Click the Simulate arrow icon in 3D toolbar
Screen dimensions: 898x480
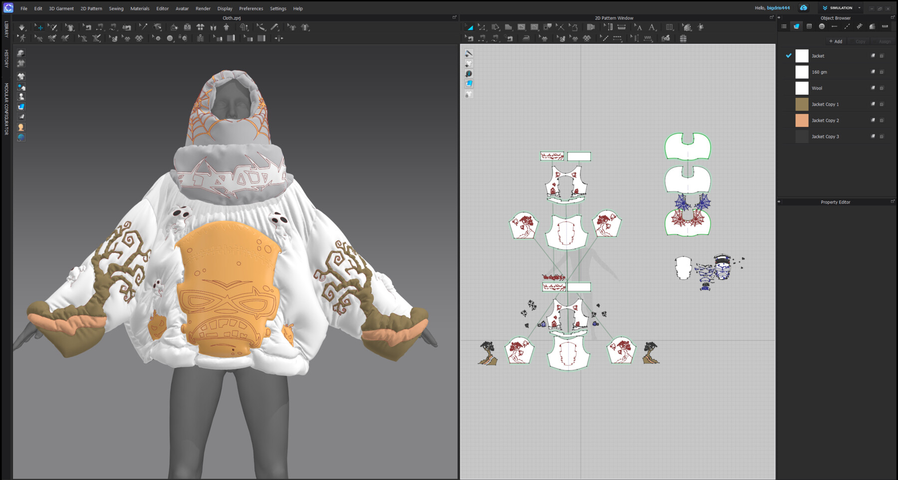tap(21, 28)
